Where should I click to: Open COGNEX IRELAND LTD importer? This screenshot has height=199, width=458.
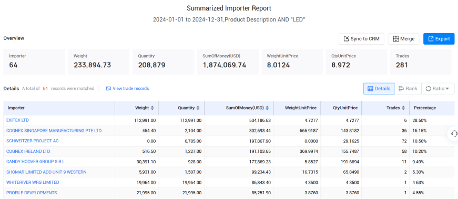(28, 151)
